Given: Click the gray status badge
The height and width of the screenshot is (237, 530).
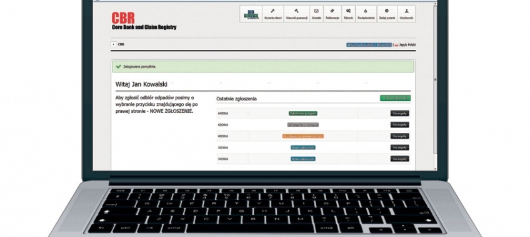Looking at the screenshot, I should [x=303, y=125].
